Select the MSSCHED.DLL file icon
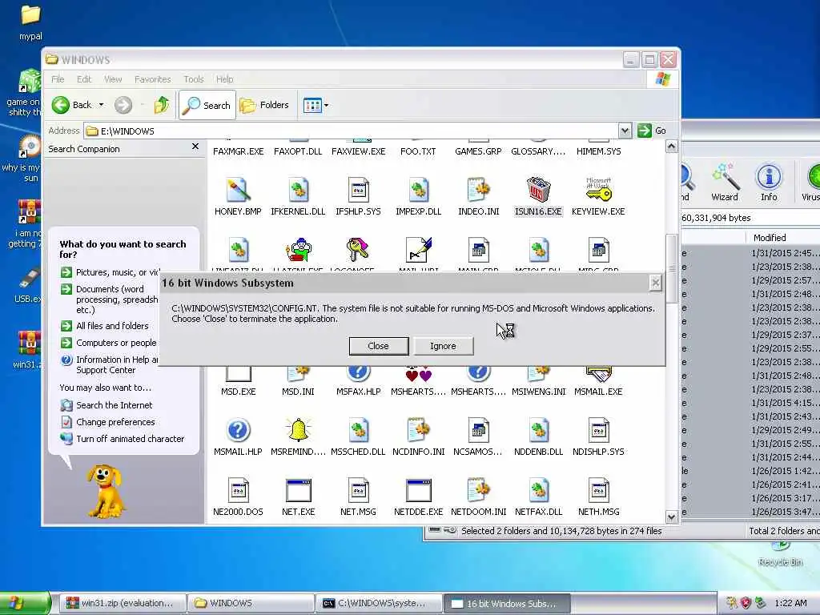Screen dimensions: 820x615 [358, 430]
